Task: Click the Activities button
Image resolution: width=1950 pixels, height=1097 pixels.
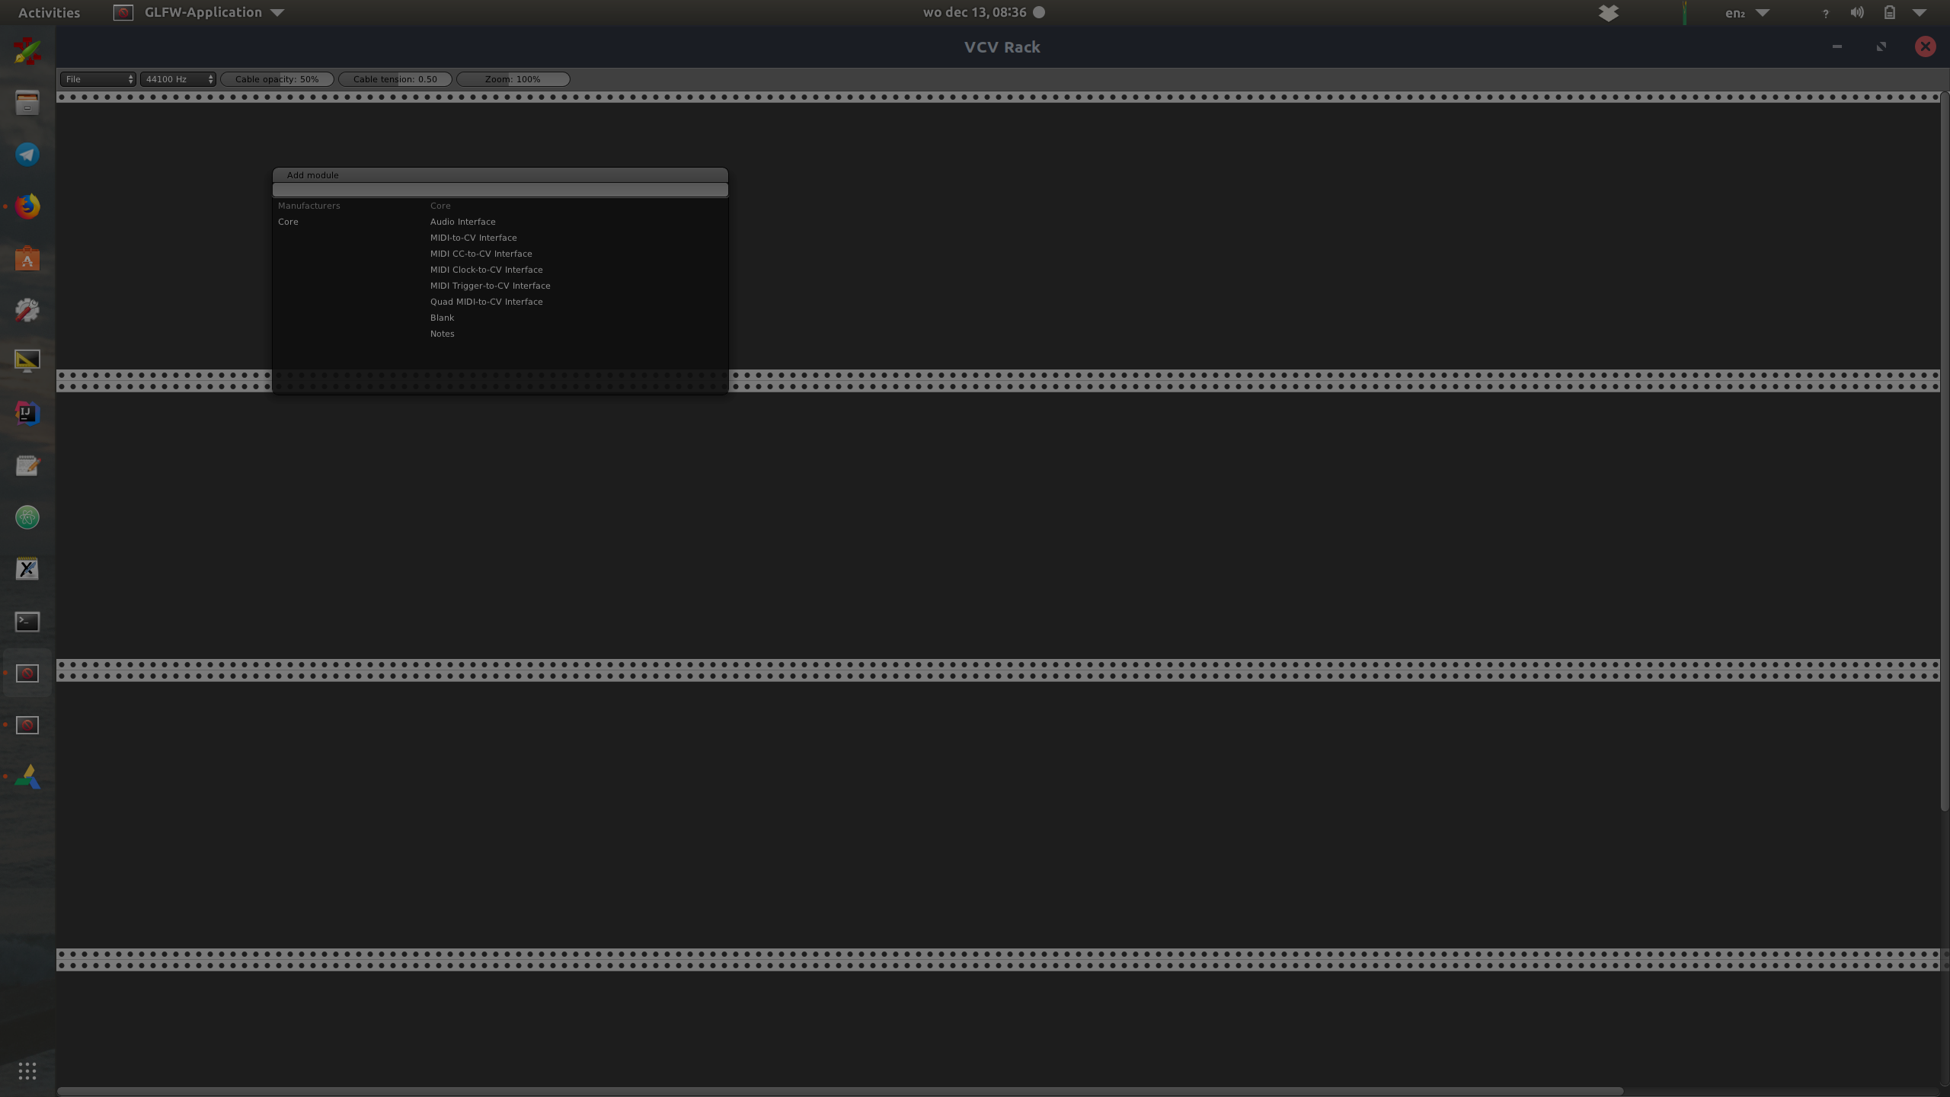Action: [49, 12]
